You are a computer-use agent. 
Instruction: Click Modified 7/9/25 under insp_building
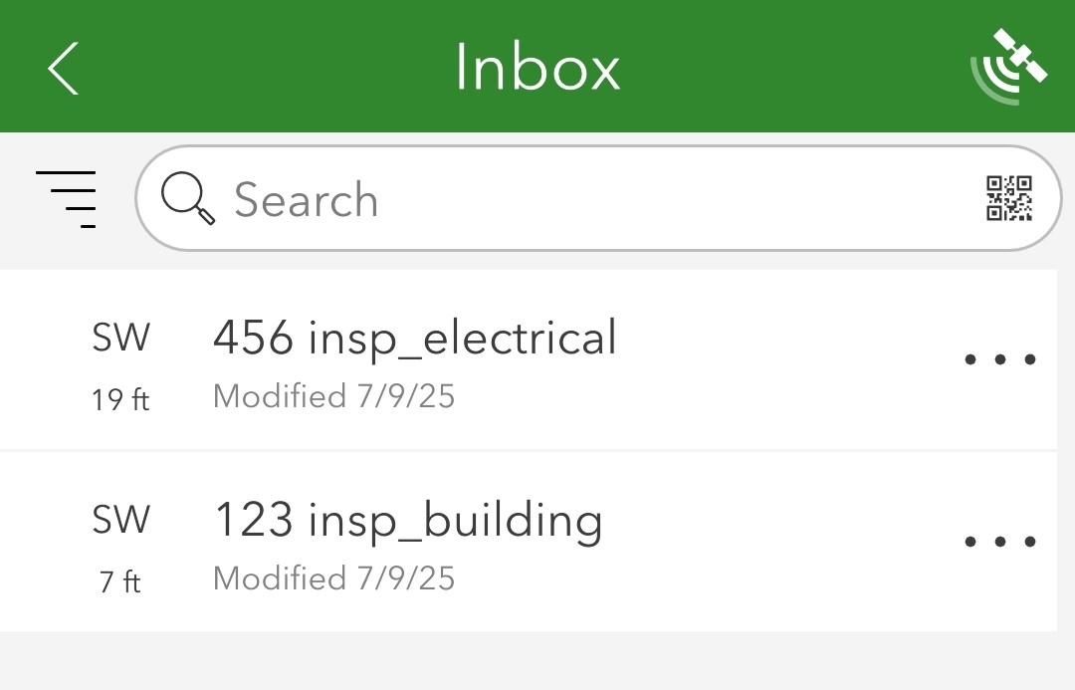(x=332, y=577)
